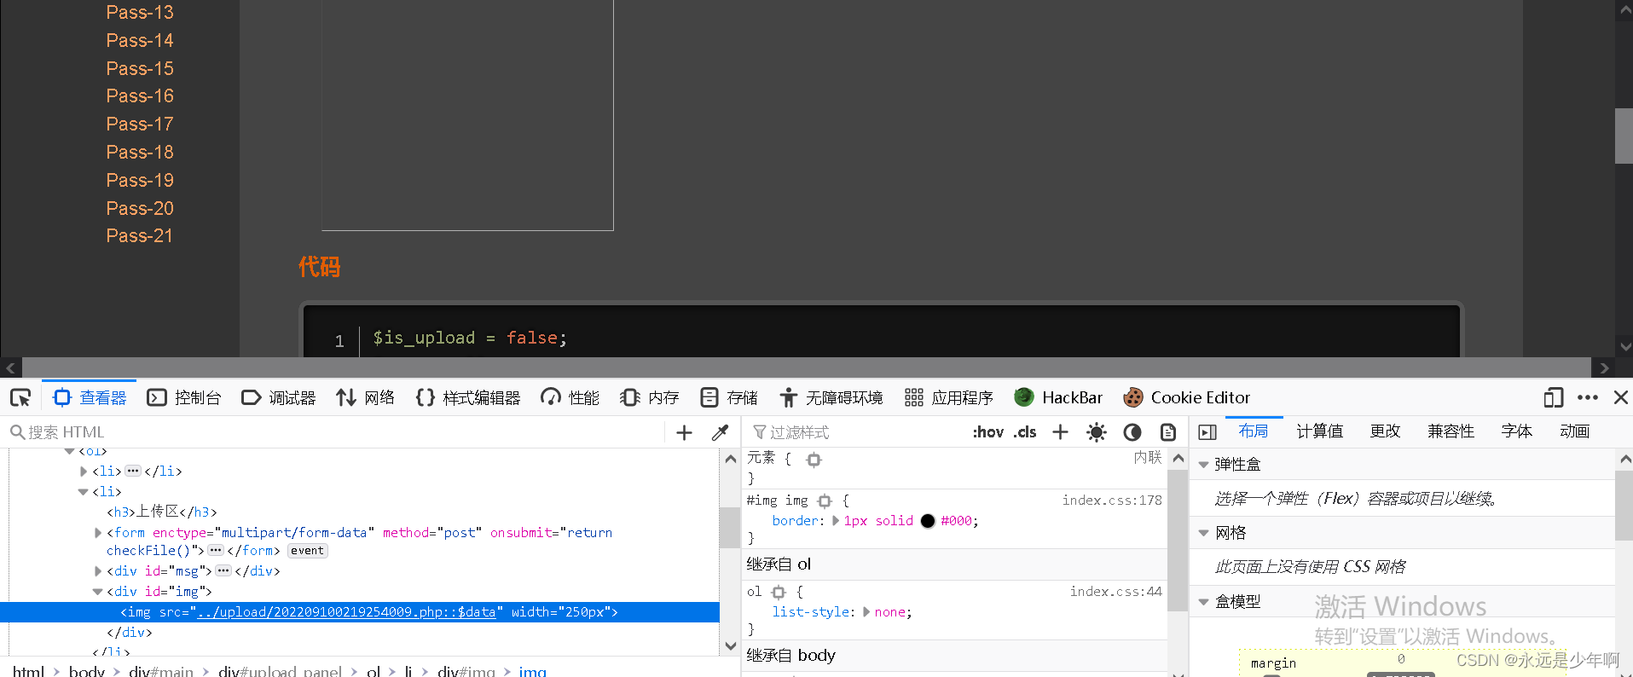Collapse the div id="img" node

point(97,592)
